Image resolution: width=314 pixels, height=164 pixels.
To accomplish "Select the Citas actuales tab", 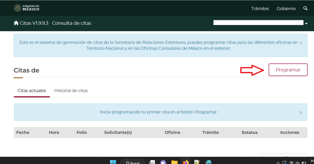I will click(x=32, y=90).
